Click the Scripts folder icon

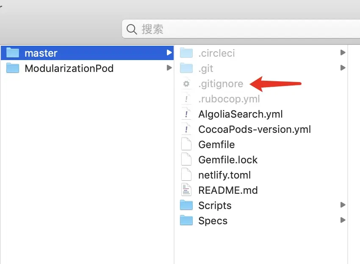click(186, 205)
